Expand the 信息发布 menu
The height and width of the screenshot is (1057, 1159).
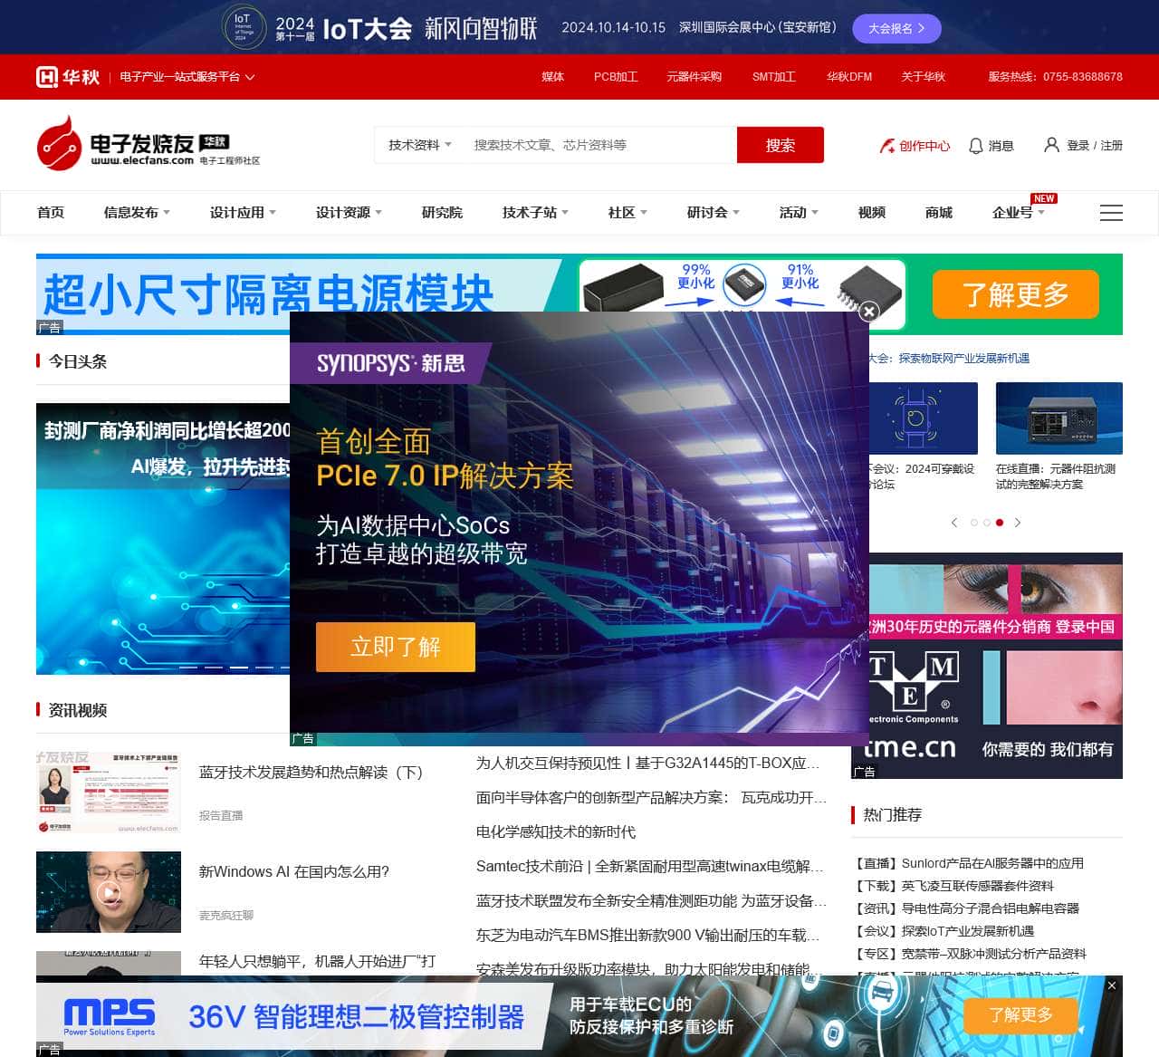click(137, 213)
